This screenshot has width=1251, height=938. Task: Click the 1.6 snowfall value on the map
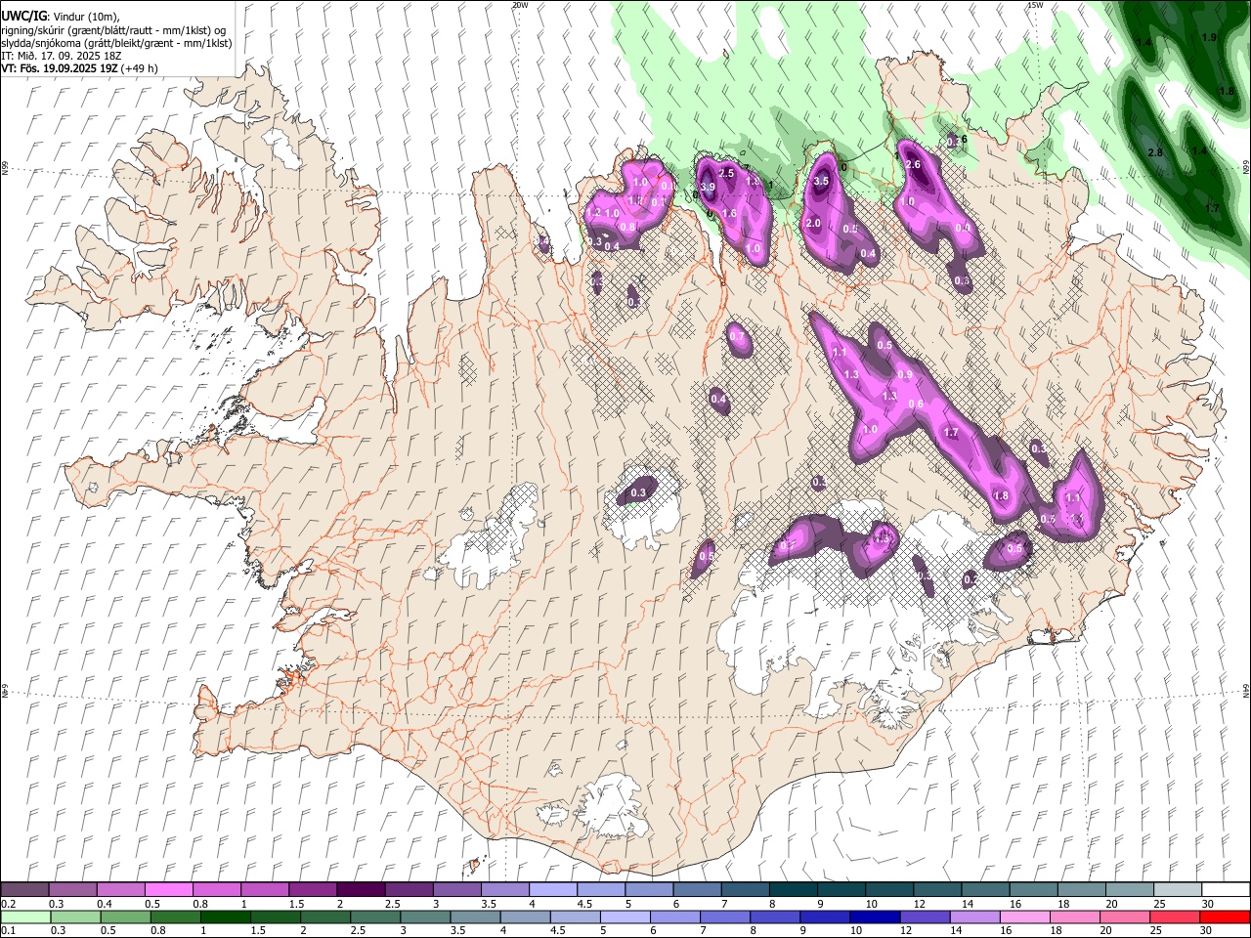tap(728, 214)
